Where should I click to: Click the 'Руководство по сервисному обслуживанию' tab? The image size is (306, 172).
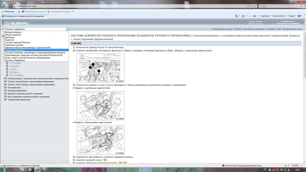[24, 16]
